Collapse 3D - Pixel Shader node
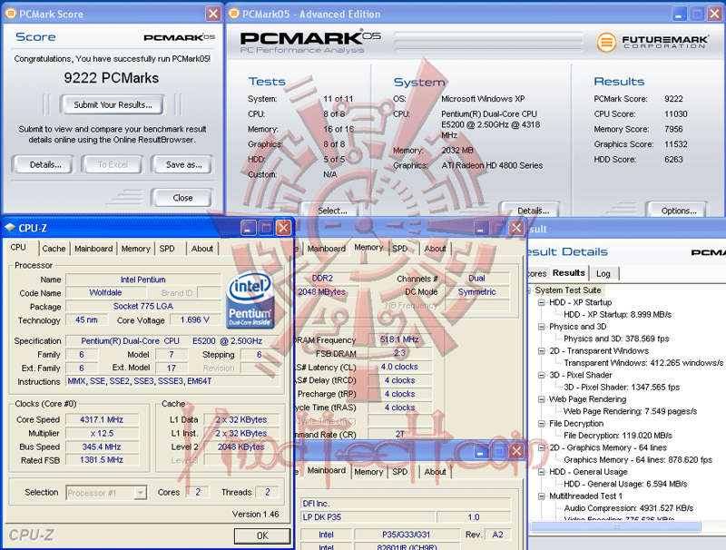This screenshot has height=550, width=726. pos(541,375)
